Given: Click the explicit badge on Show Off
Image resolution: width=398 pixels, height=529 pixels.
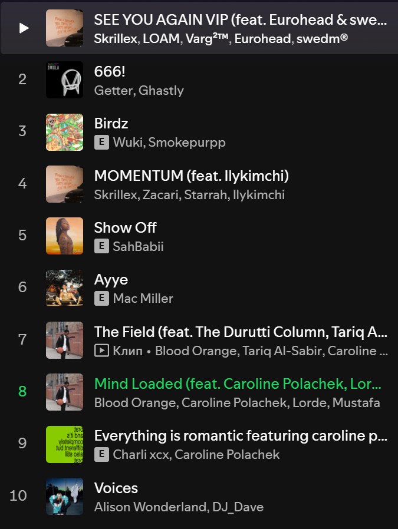Looking at the screenshot, I should pos(101,246).
